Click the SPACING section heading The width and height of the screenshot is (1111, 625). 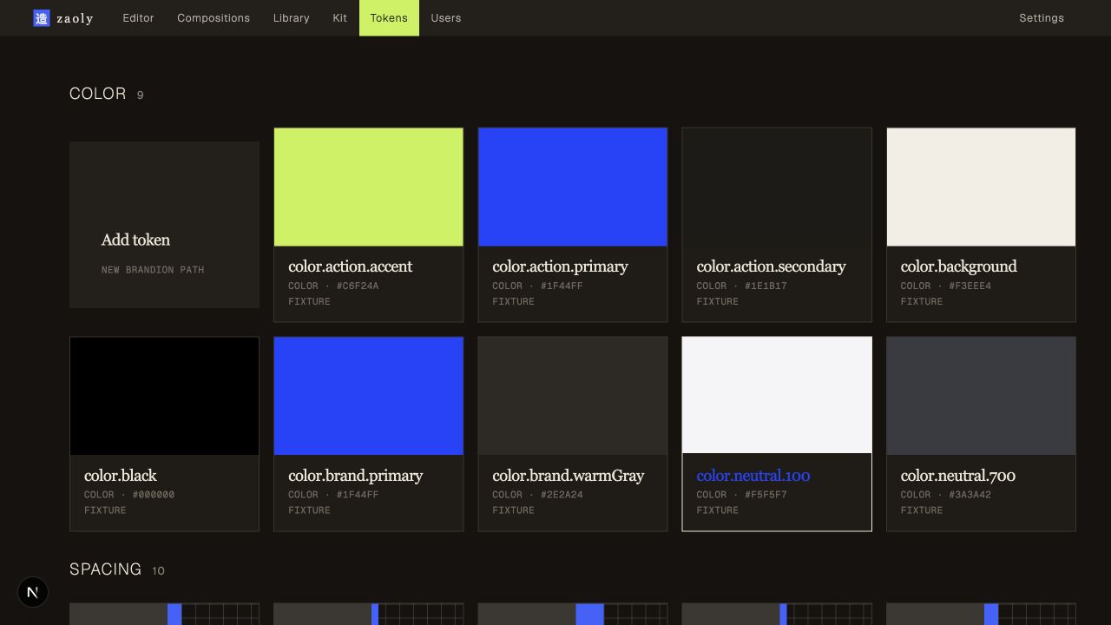pos(106,569)
